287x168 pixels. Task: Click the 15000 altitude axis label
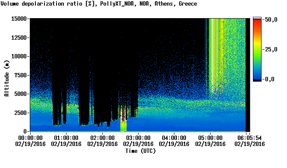[19, 19]
